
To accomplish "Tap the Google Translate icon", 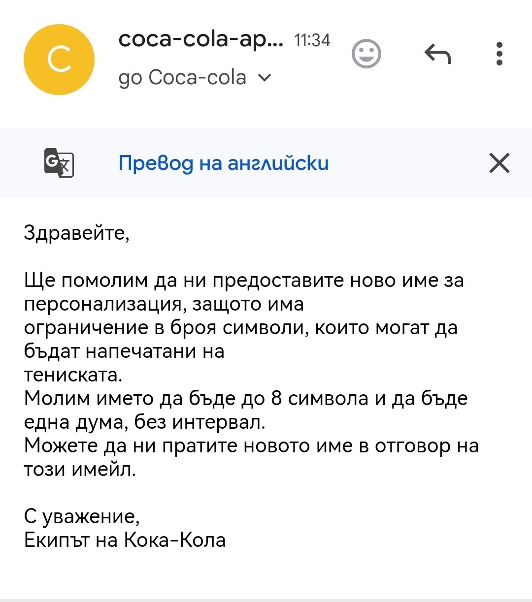I will click(x=59, y=162).
